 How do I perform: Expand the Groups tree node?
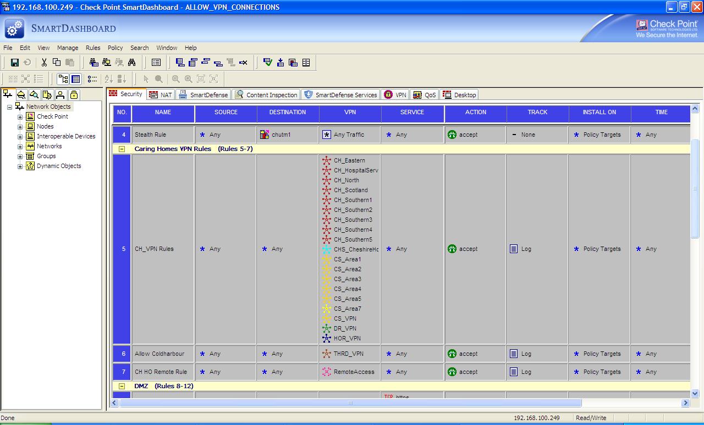click(20, 156)
